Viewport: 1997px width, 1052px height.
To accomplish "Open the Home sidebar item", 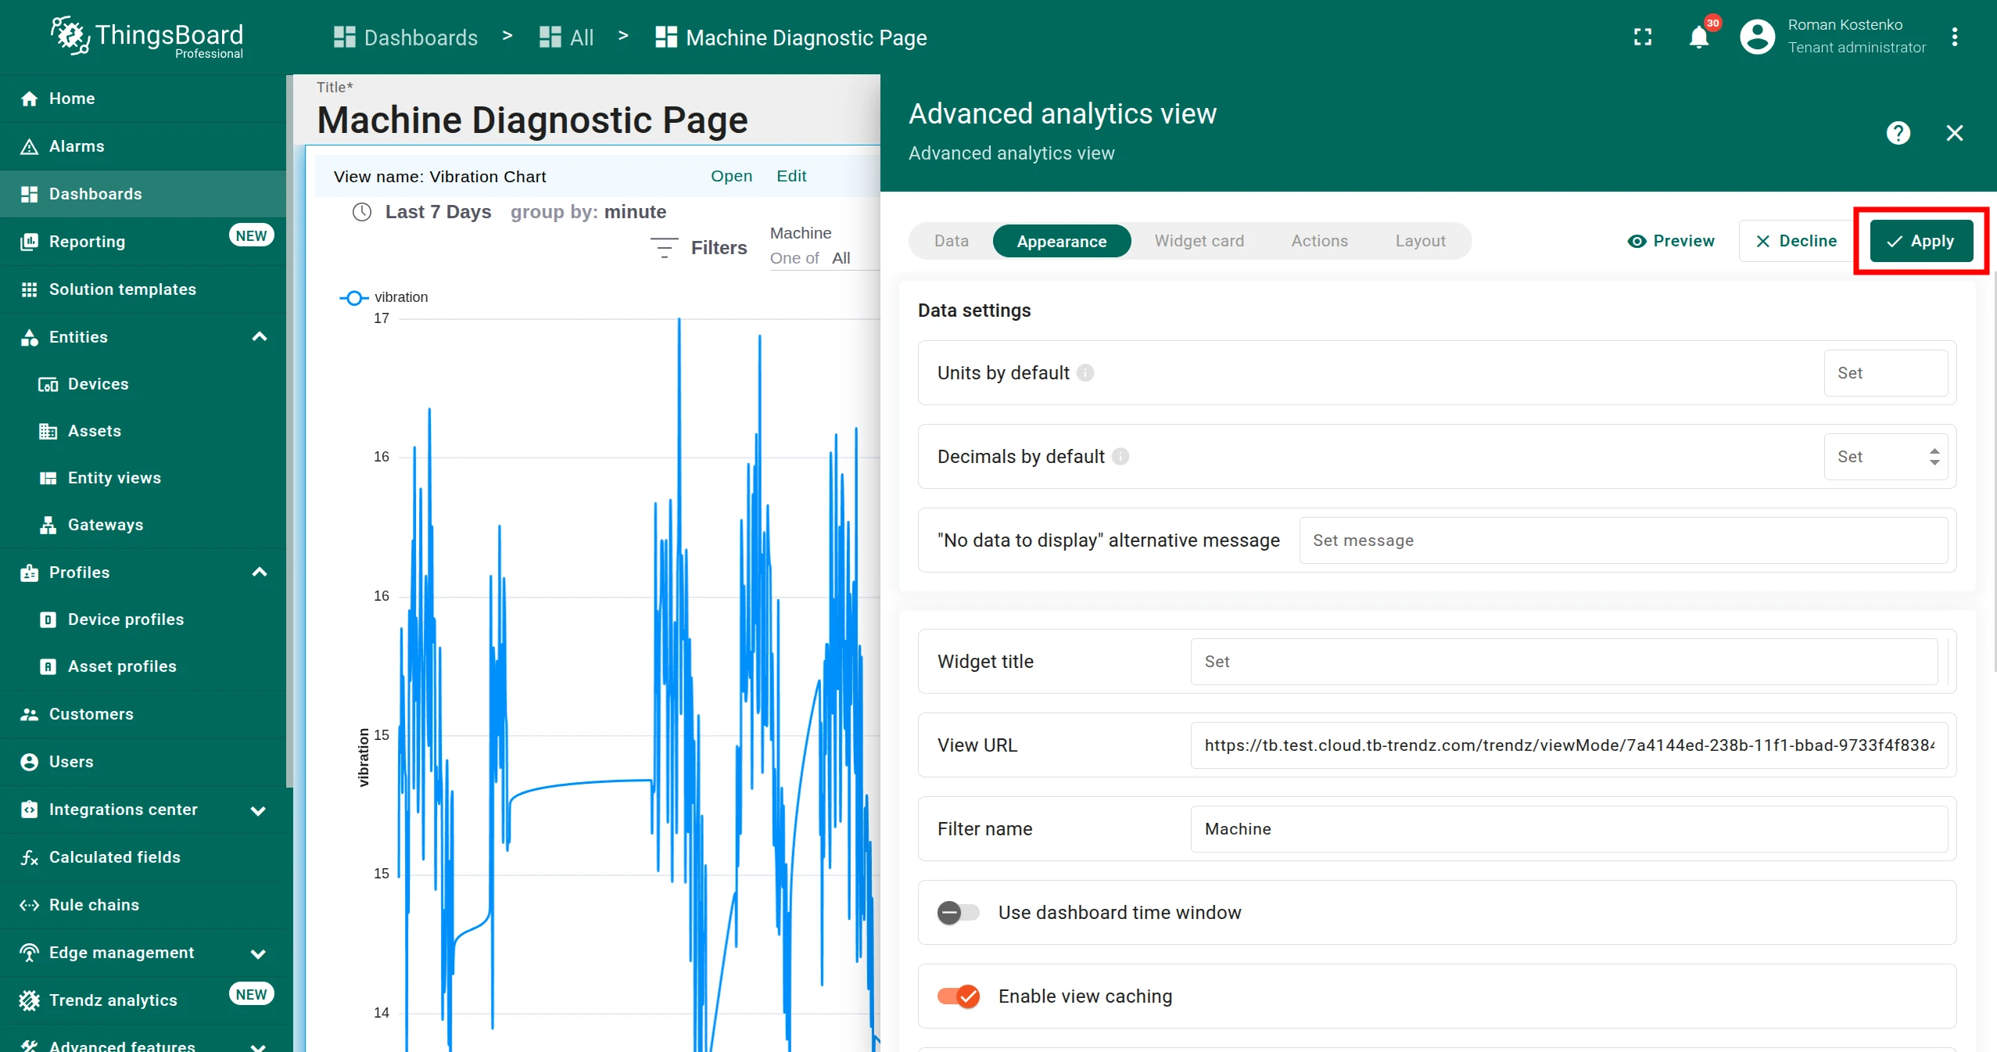I will tap(143, 99).
